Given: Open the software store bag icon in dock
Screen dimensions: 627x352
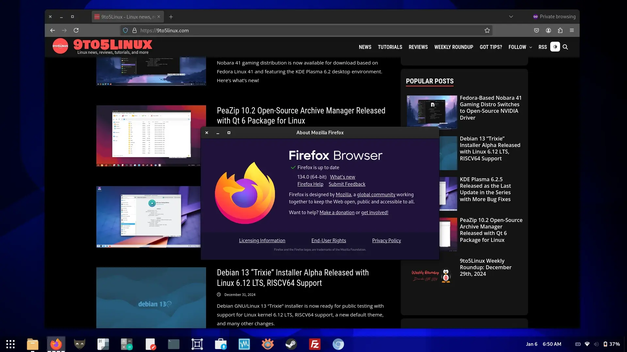Looking at the screenshot, I should [x=221, y=344].
